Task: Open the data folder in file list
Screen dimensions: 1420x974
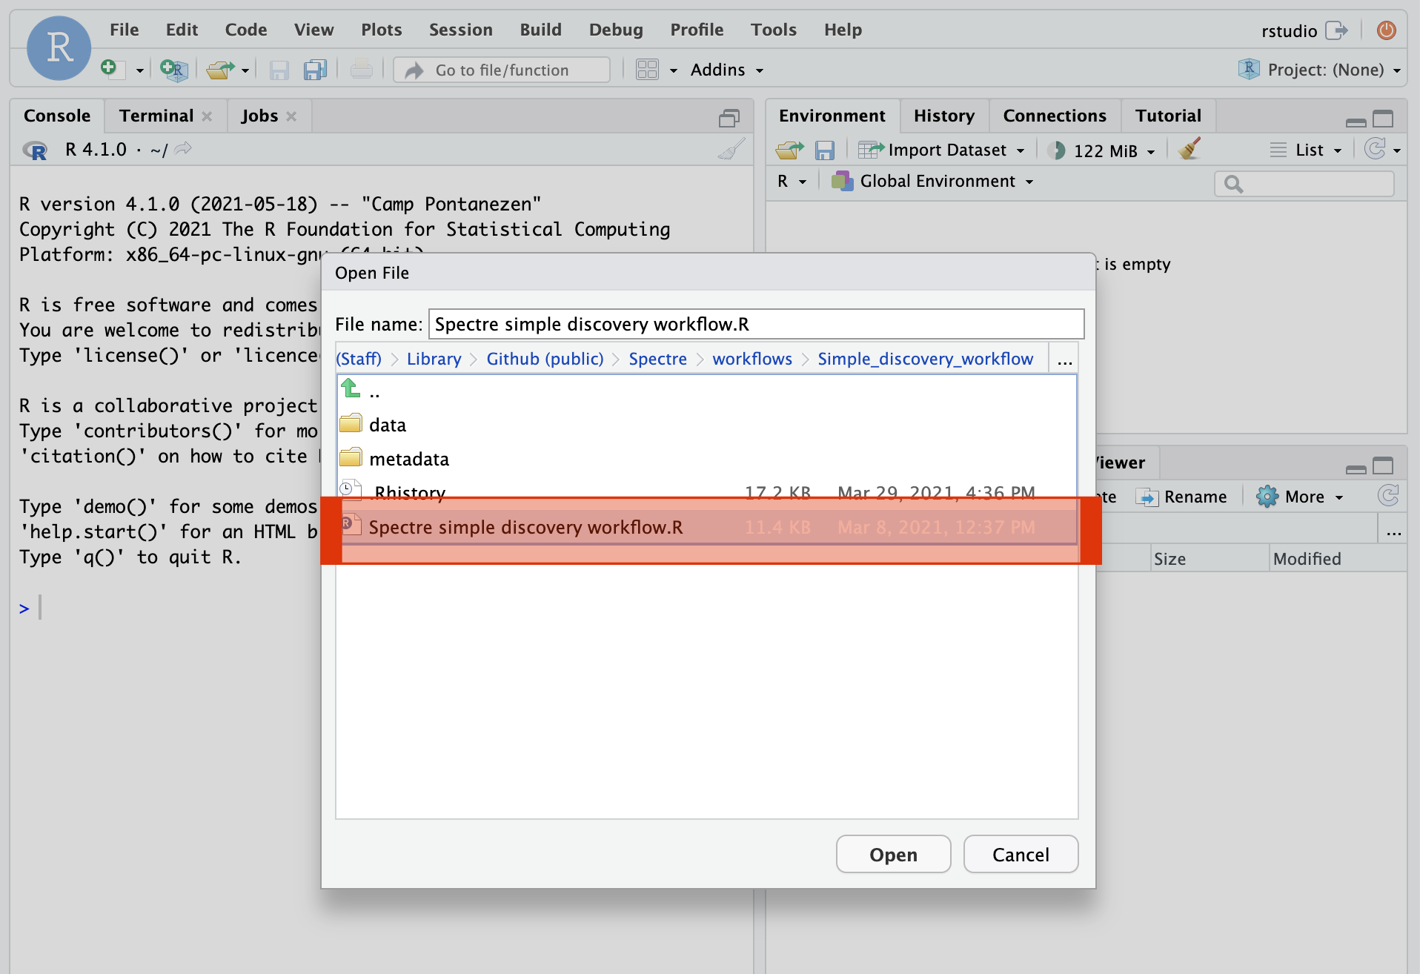Action: 388,425
